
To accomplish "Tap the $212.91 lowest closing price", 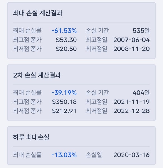I will point(64,111).
